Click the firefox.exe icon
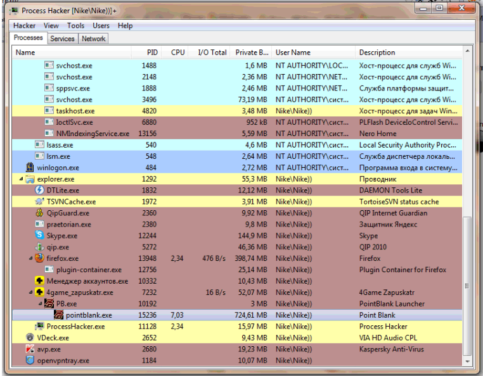This screenshot has height=376, width=483. point(39,258)
